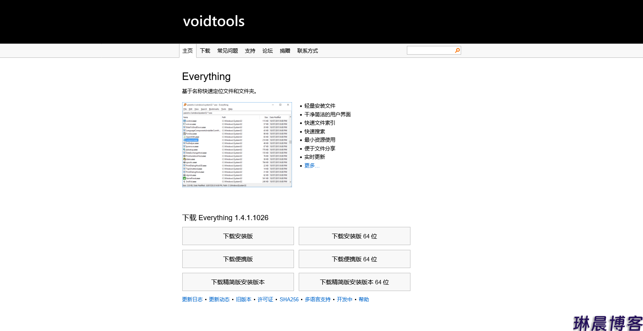Click the orange search magnifier icon

coord(457,50)
